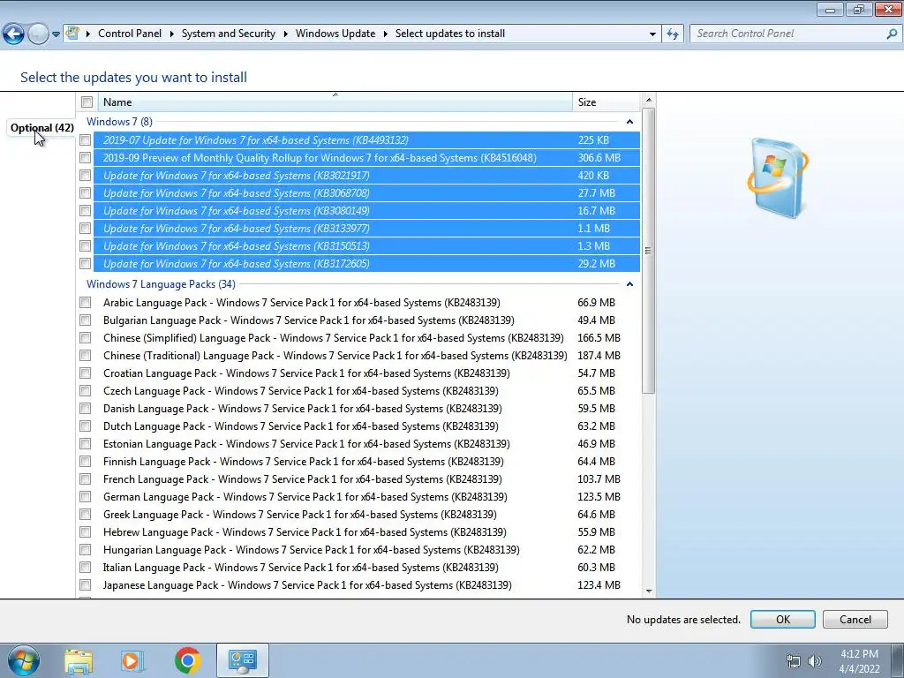Open Windows Explorer from the taskbar
Viewport: 904px width, 678px height.
point(79,660)
